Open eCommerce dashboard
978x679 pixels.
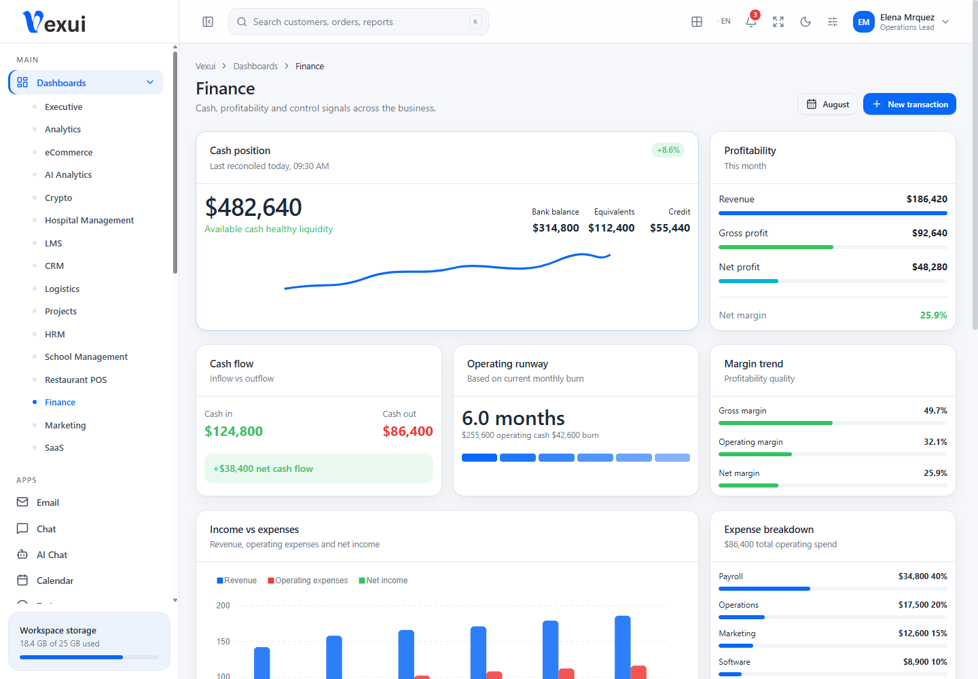click(69, 152)
